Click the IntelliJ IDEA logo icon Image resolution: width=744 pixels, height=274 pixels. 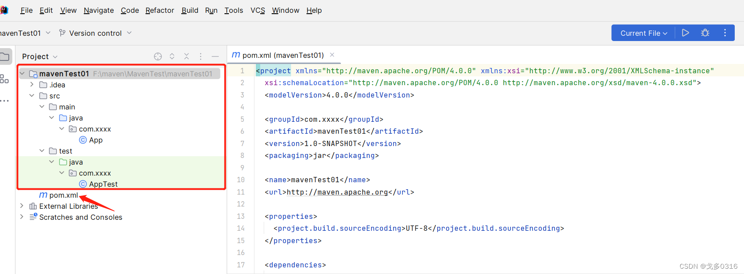tap(4, 10)
